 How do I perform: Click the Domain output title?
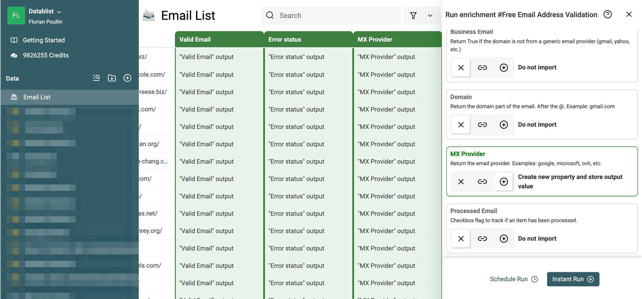click(x=461, y=97)
